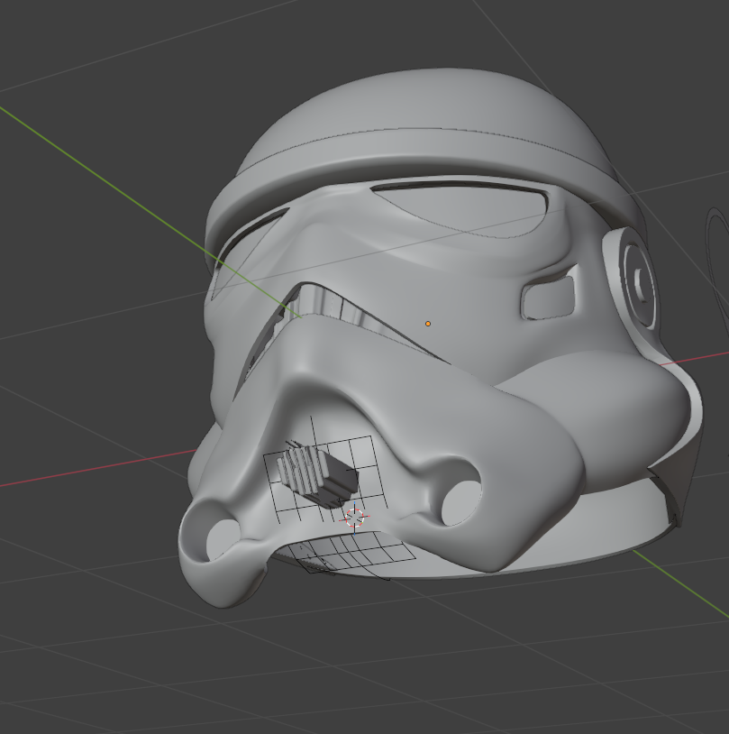This screenshot has width=729, height=734.
Task: Click the round ear cap center disc
Action: pyautogui.click(x=642, y=280)
